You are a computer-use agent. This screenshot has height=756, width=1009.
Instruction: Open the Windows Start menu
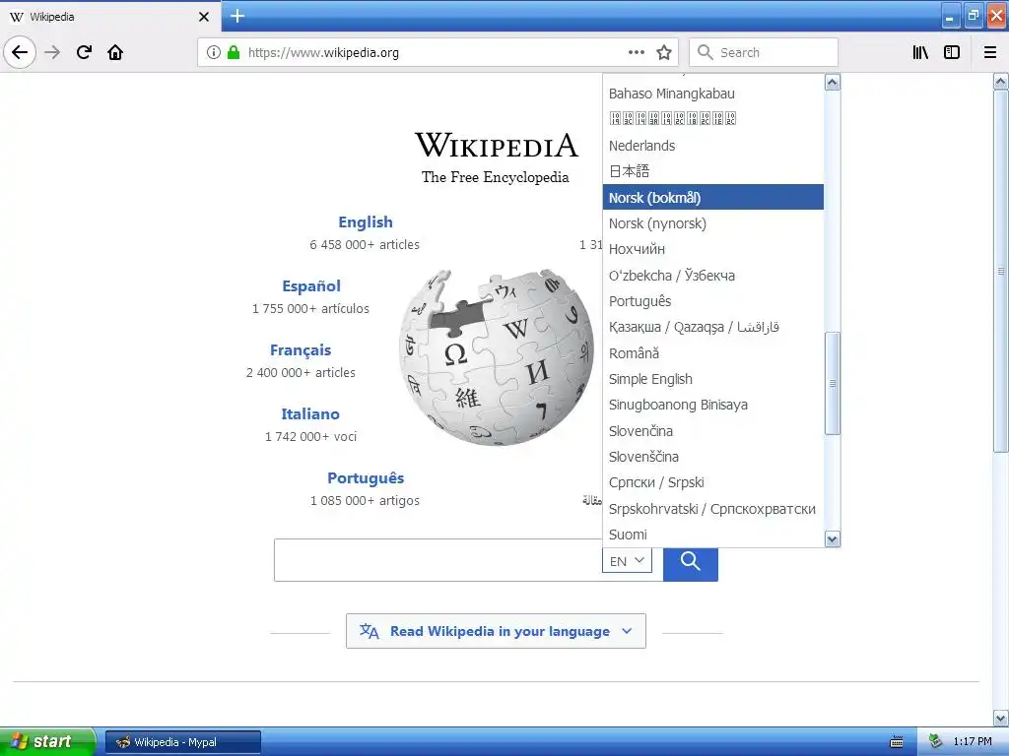pos(47,741)
